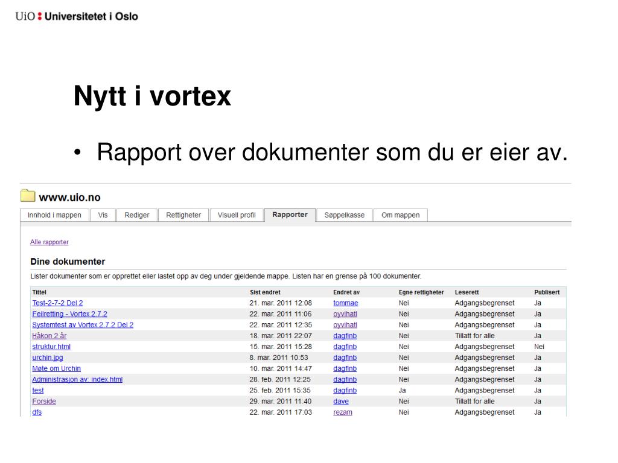The width and height of the screenshot is (618, 463).
Task: Click the yellow folder icon beside www.uio.no
Action: point(28,195)
